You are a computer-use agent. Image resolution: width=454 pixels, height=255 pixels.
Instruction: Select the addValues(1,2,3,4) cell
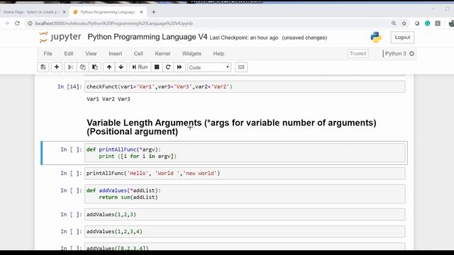pos(245,232)
